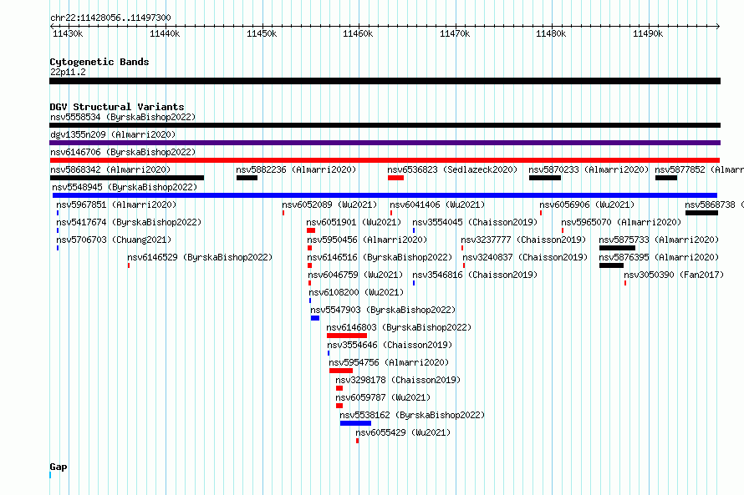Click the black nsv5558534 variant bar
The height and width of the screenshot is (495, 744).
385,125
